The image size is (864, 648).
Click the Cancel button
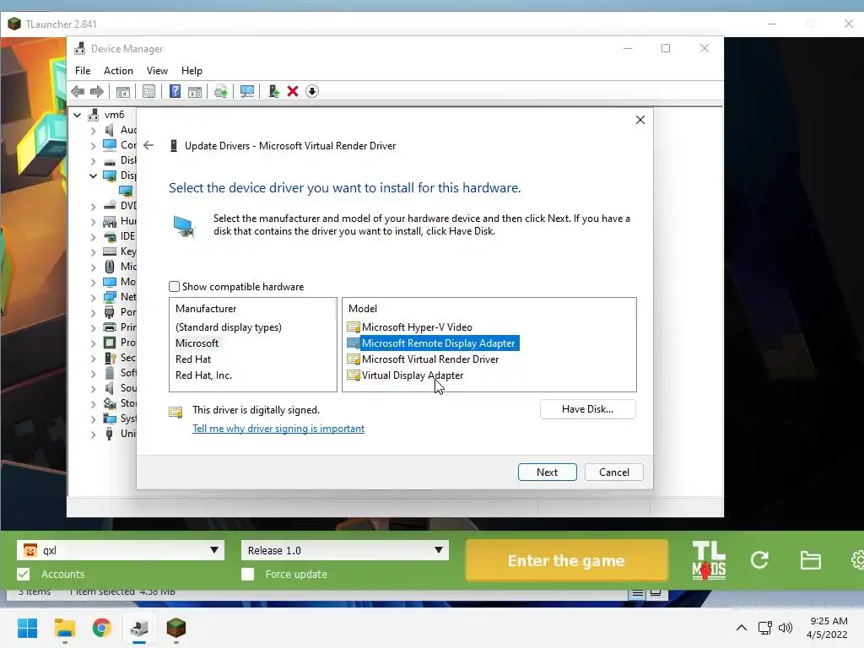614,472
